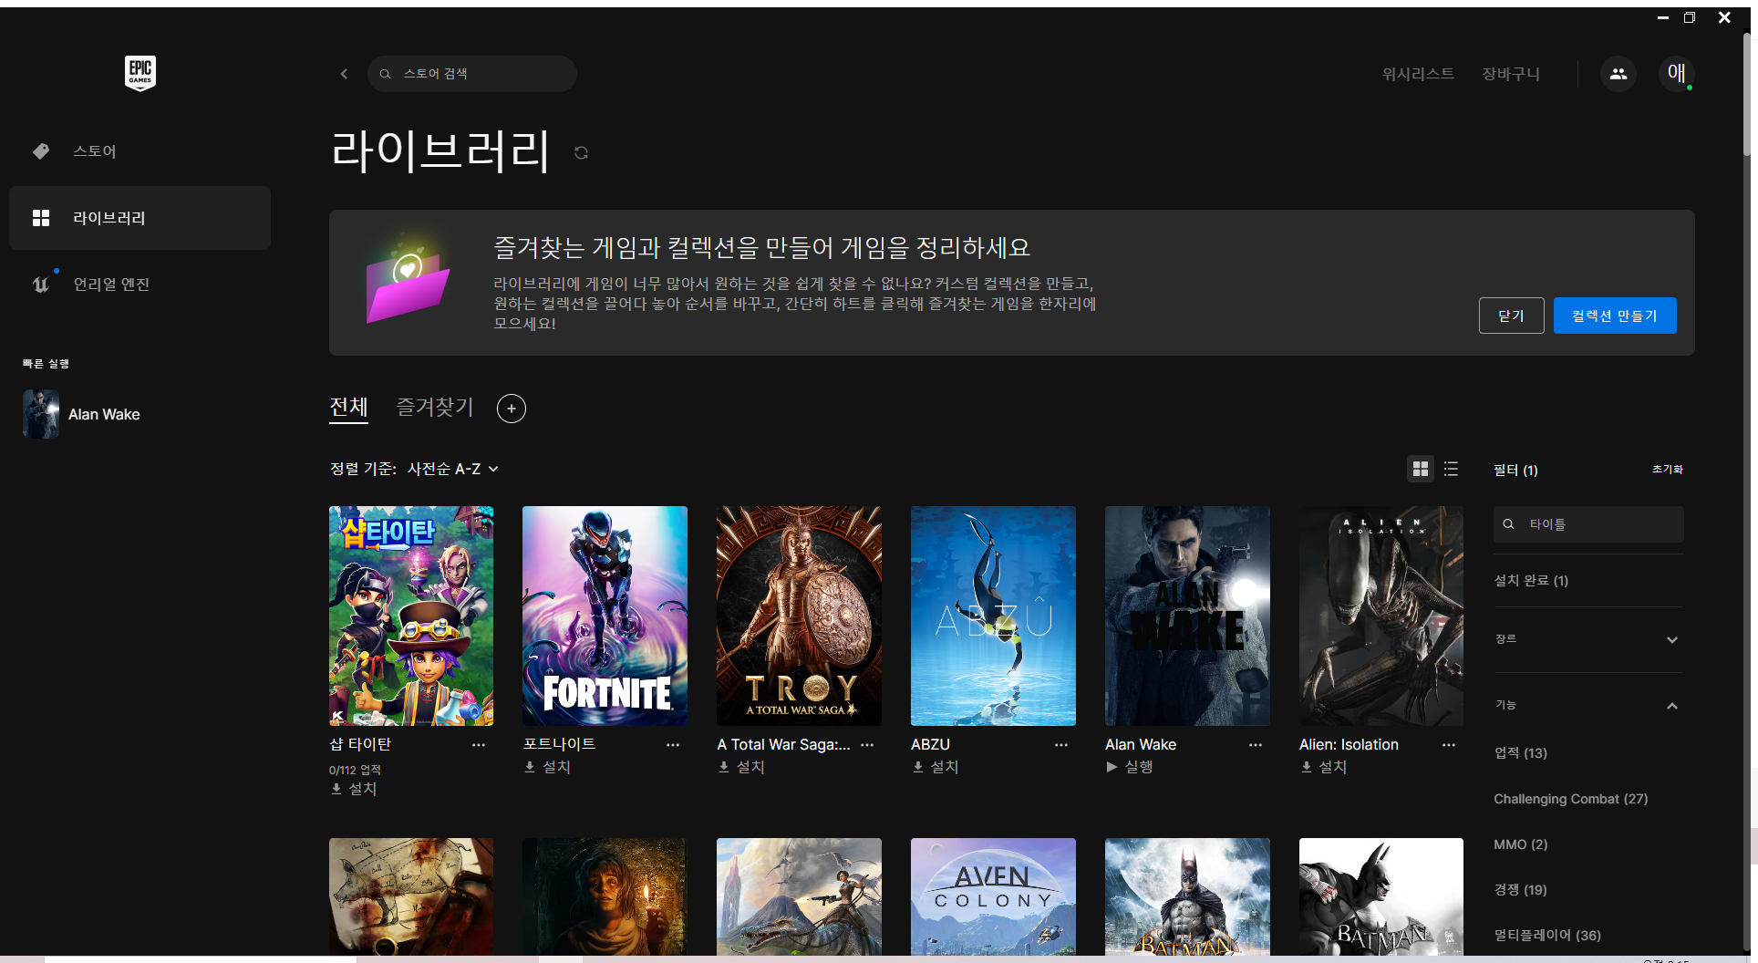Open the user profile avatar
The image size is (1758, 963).
tap(1677, 74)
